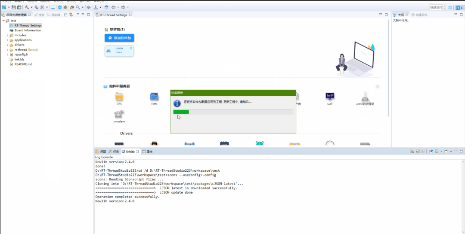Click the lwIP component icon
The width and height of the screenshot is (465, 234).
(x=330, y=97)
